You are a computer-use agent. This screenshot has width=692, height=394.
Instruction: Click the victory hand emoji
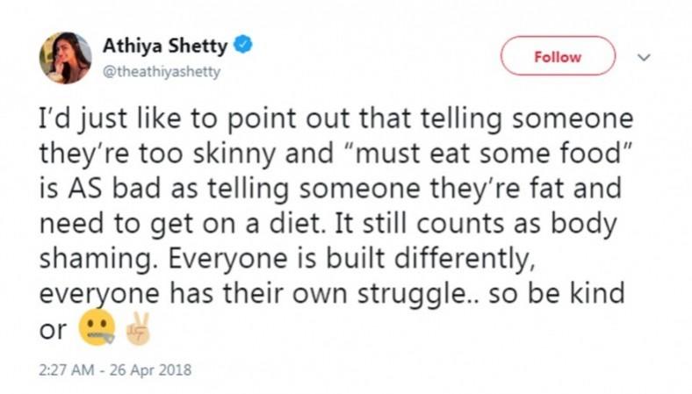point(138,328)
